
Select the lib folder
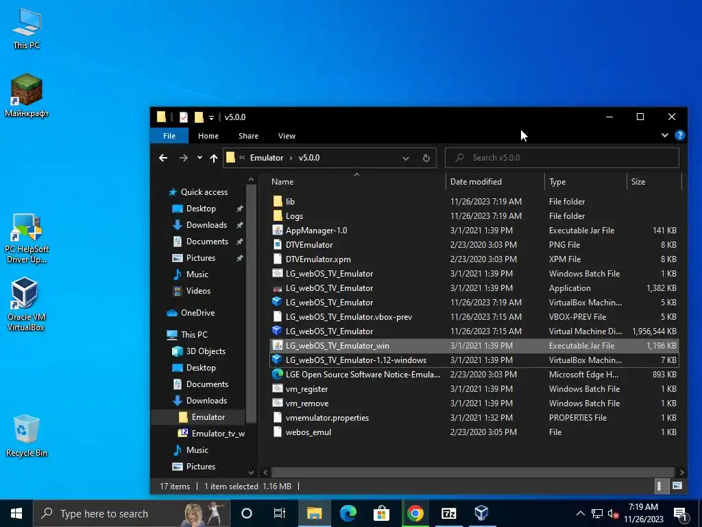click(x=474, y=202)
